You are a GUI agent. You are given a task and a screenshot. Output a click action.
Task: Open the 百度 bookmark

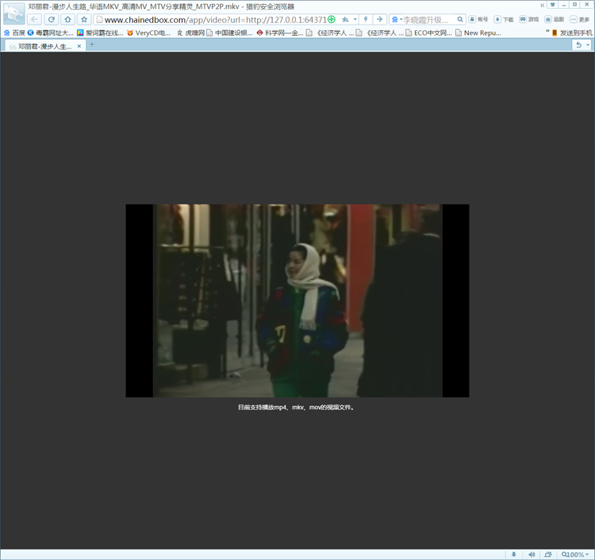(14, 33)
